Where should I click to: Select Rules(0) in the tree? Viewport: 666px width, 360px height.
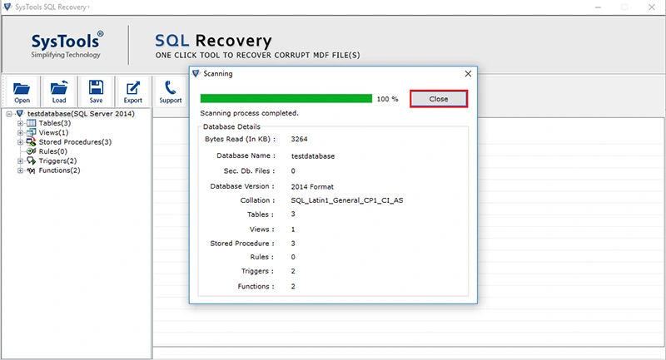point(52,151)
